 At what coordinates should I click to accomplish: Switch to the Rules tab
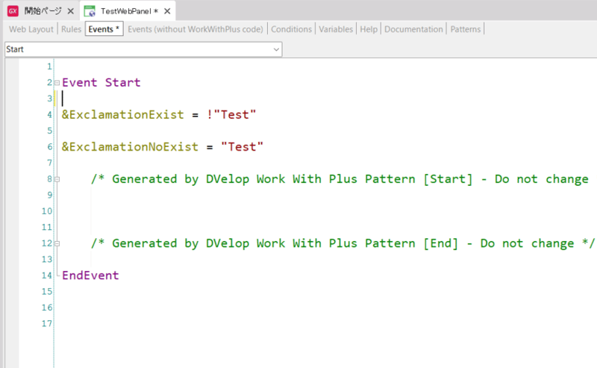point(71,29)
